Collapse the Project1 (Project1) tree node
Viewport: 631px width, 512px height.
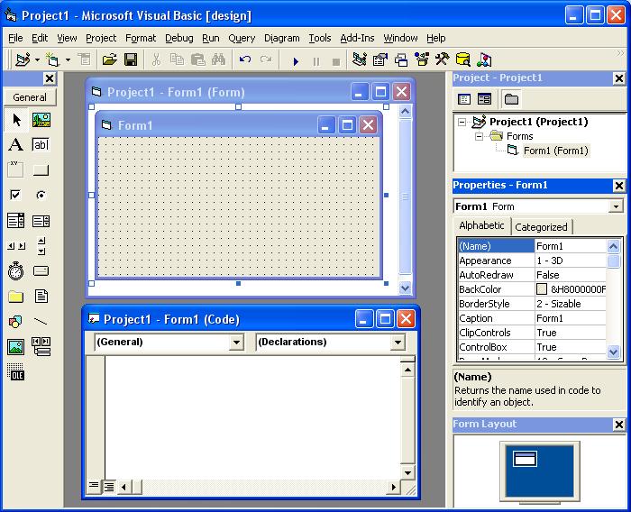tap(462, 122)
